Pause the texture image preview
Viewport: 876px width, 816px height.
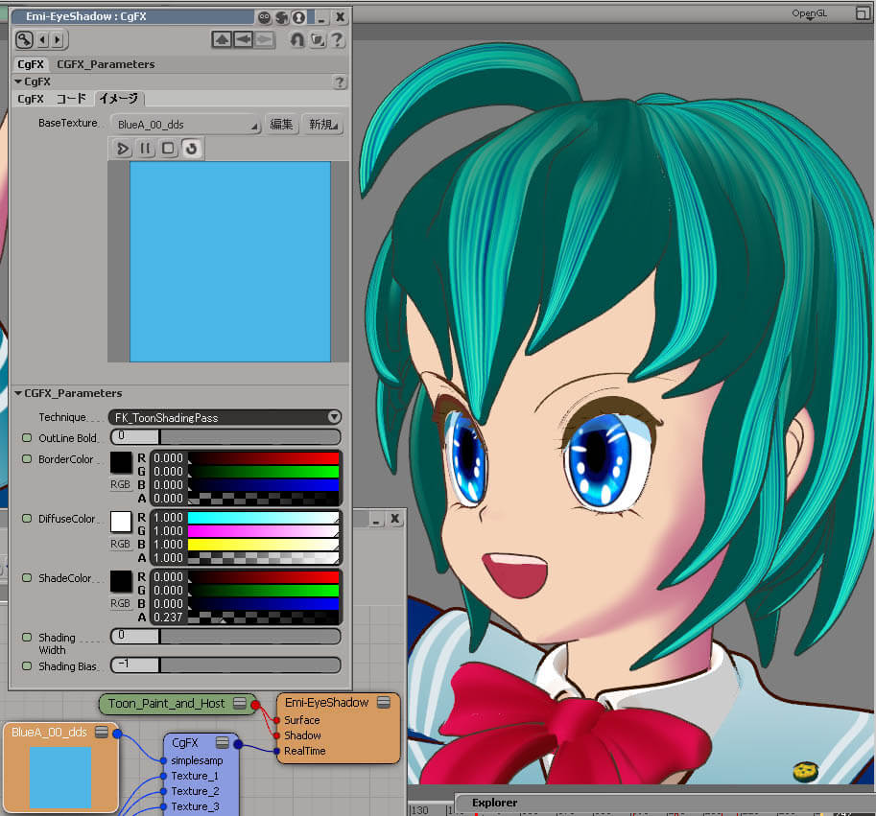[x=146, y=149]
